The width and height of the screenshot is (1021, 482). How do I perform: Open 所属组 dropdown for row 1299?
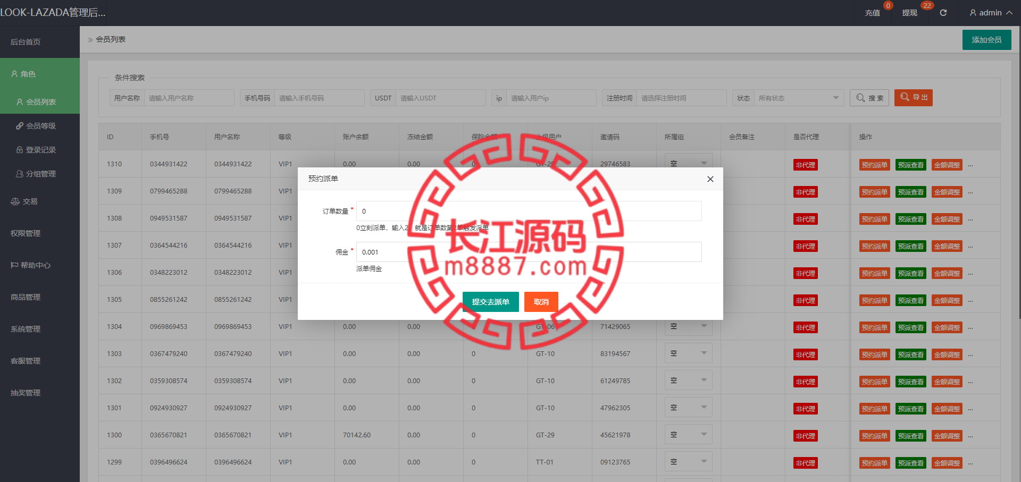[688, 462]
